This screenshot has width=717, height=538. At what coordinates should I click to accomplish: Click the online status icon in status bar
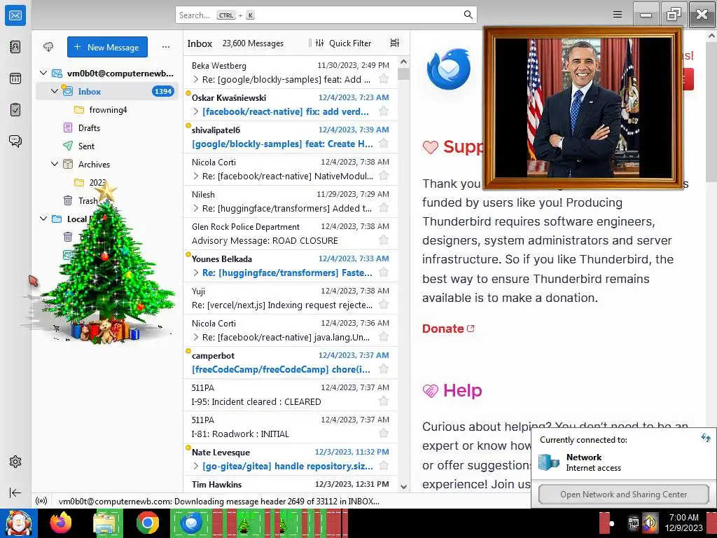(41, 501)
